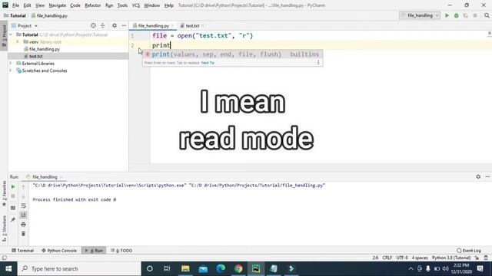Run file_handling with the green play icon
Image resolution: width=492 pixels, height=276 pixels.
(447, 15)
